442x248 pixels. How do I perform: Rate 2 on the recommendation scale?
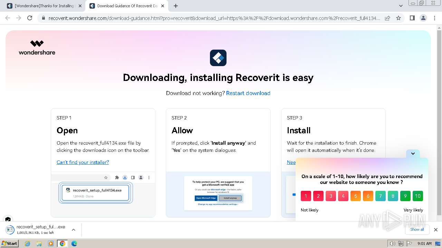coord(318,196)
